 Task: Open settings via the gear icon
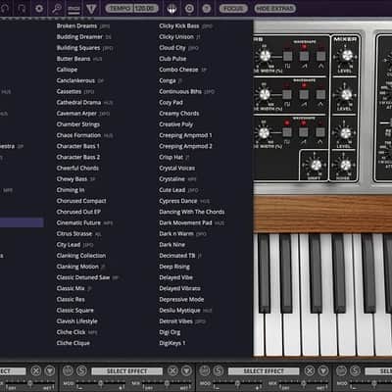click(x=39, y=8)
